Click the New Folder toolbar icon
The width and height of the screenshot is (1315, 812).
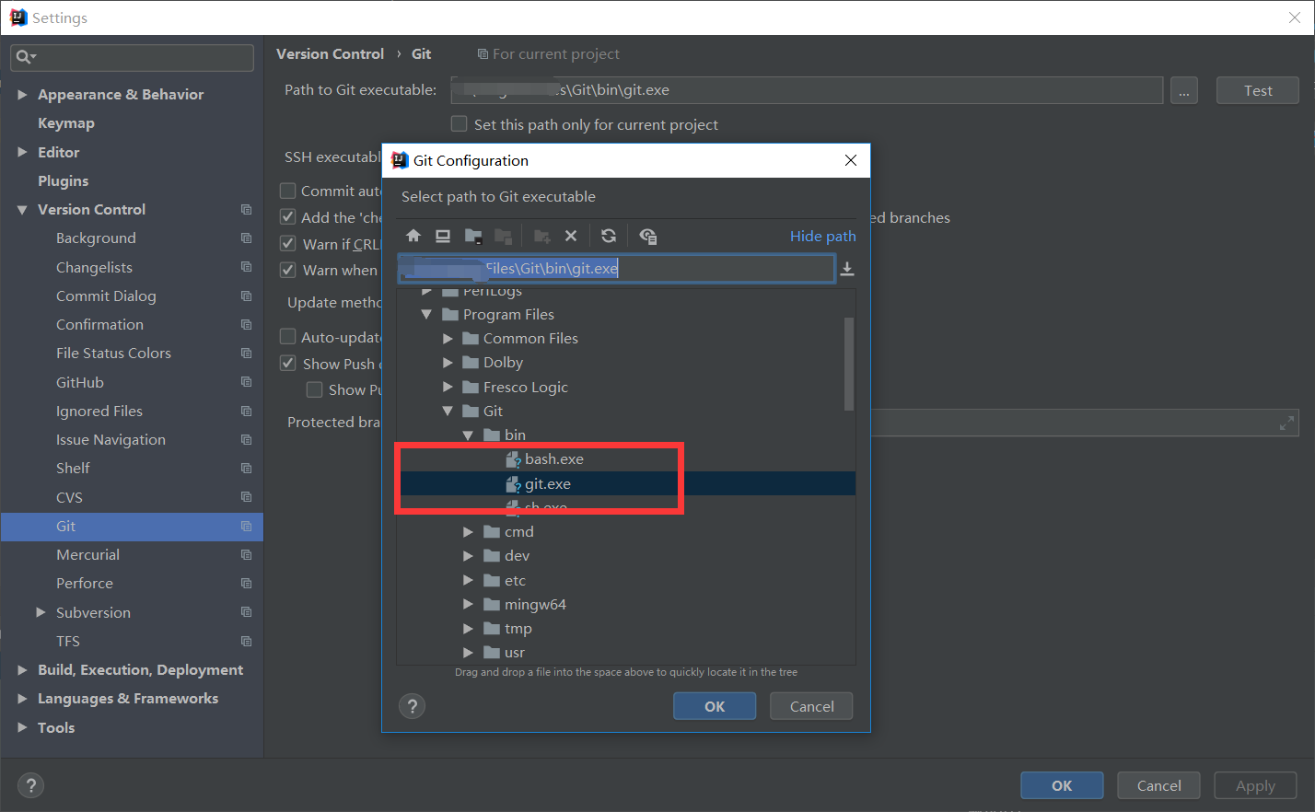pos(542,236)
